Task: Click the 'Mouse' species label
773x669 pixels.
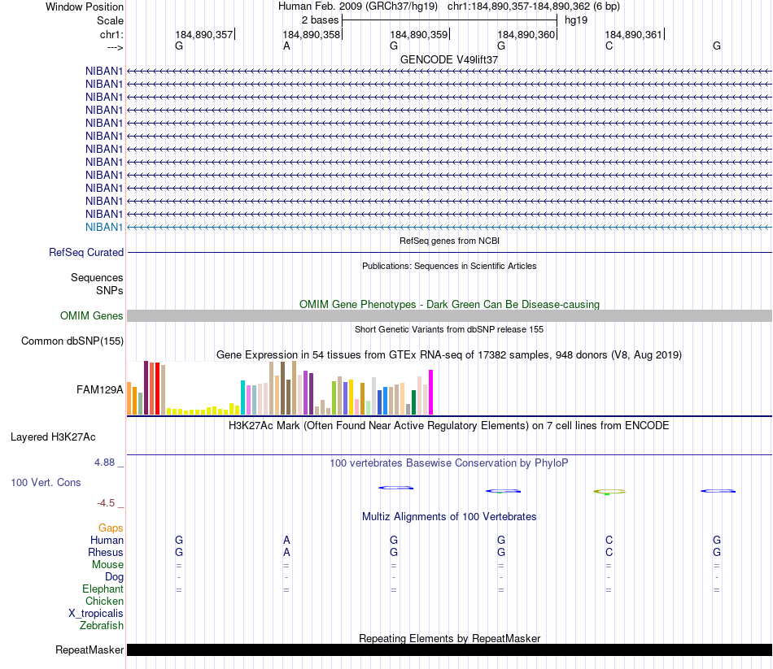Action: (107, 565)
